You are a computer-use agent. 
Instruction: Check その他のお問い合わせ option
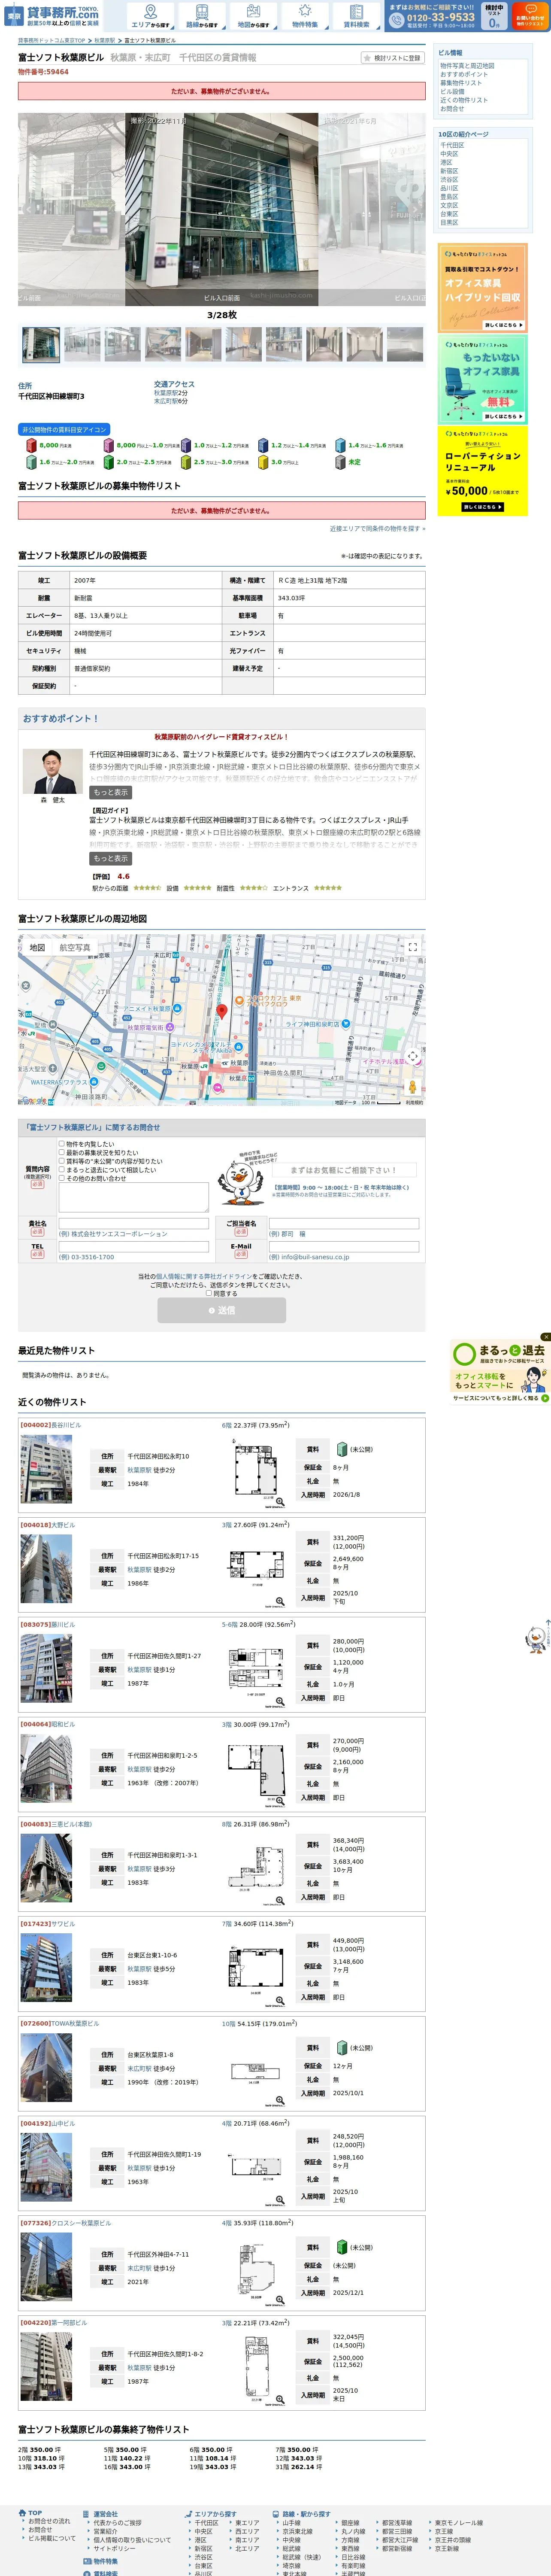pyautogui.click(x=61, y=1178)
